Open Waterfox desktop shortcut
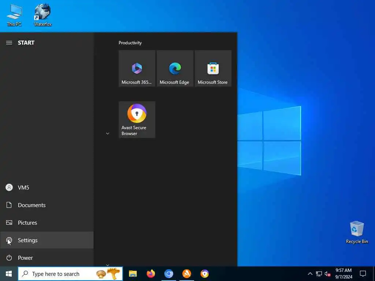Screen dimensions: 375x281 click(x=42, y=14)
